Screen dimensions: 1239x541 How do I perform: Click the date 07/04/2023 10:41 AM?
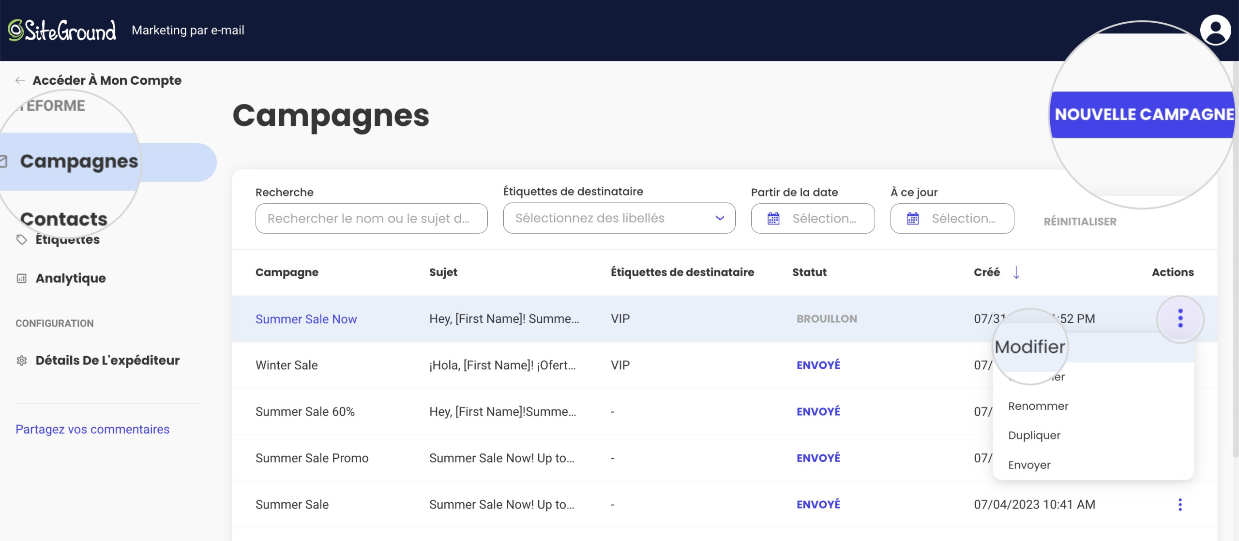coord(1034,505)
